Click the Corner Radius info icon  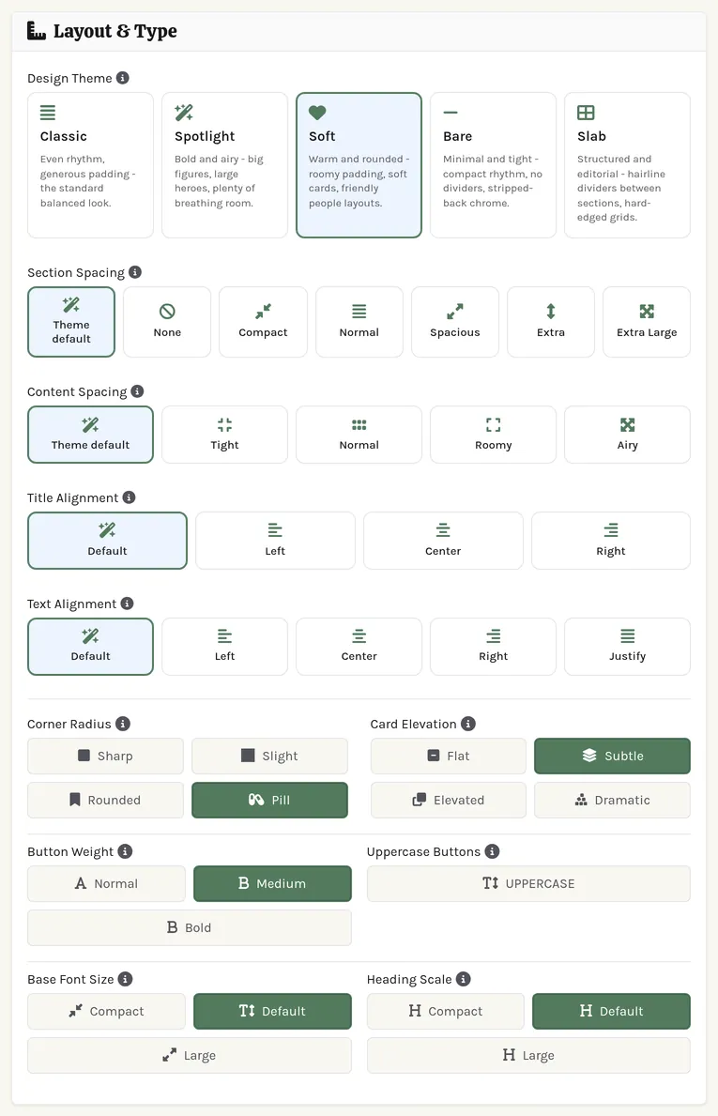[x=122, y=723]
